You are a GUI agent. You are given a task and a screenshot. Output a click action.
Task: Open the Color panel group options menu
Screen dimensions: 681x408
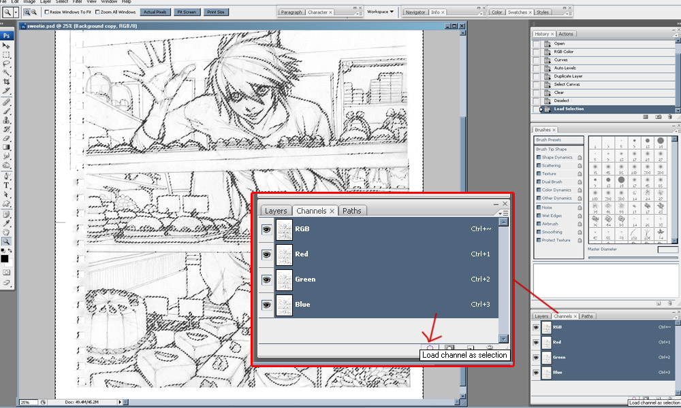[568, 14]
